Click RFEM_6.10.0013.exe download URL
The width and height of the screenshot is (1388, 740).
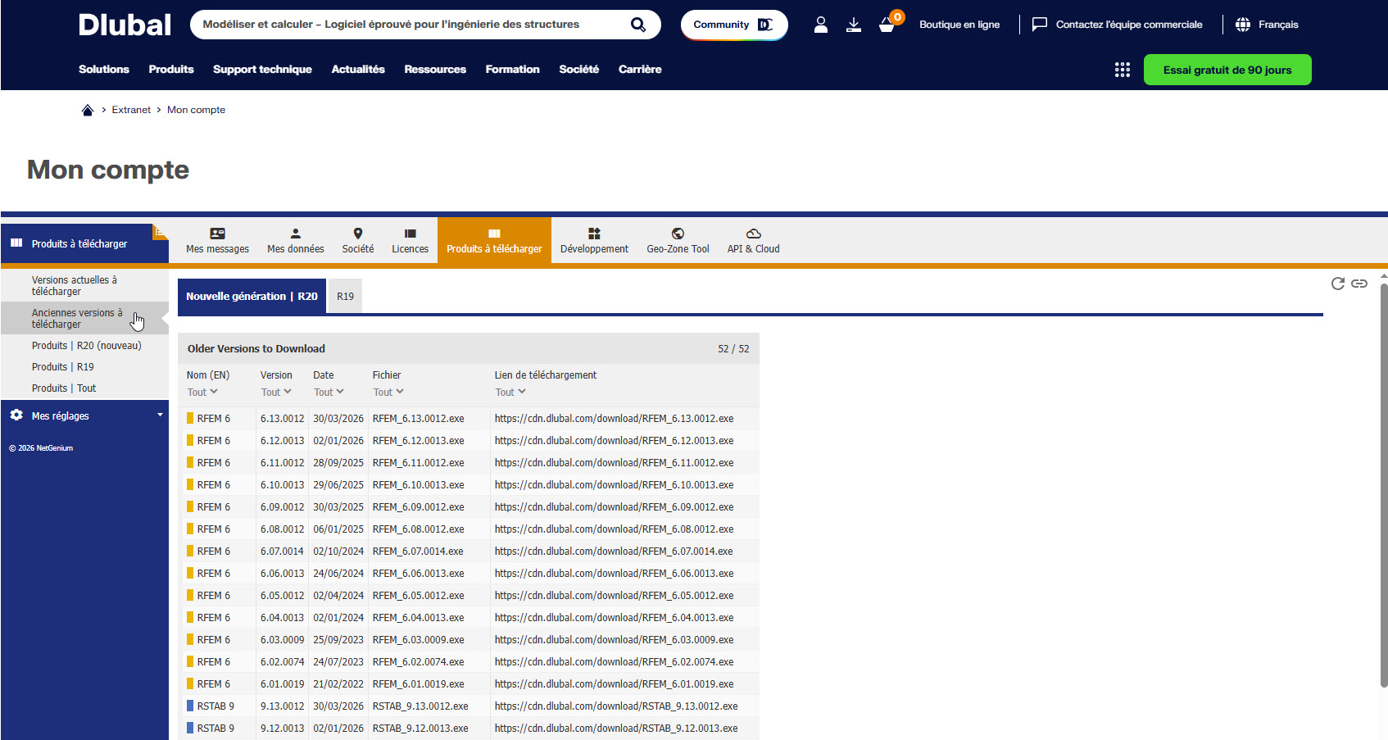tap(614, 484)
